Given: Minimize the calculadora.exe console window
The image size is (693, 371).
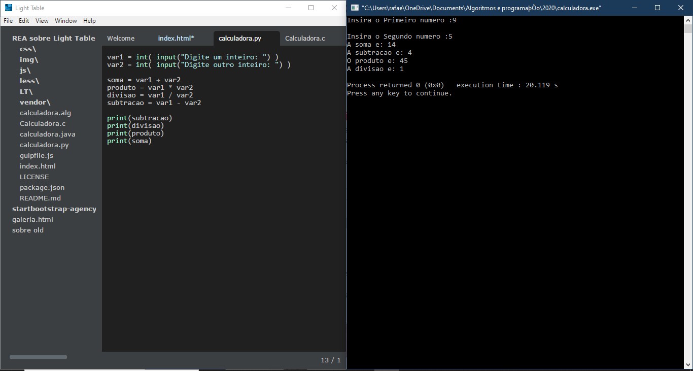Looking at the screenshot, I should pos(634,8).
